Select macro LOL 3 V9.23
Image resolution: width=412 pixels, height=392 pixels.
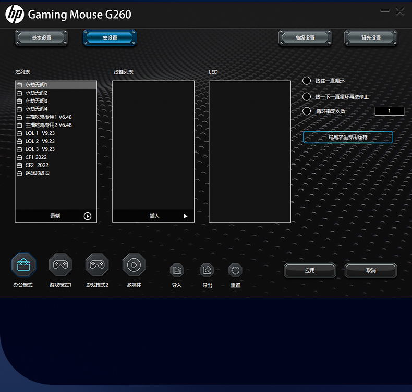tap(56, 149)
